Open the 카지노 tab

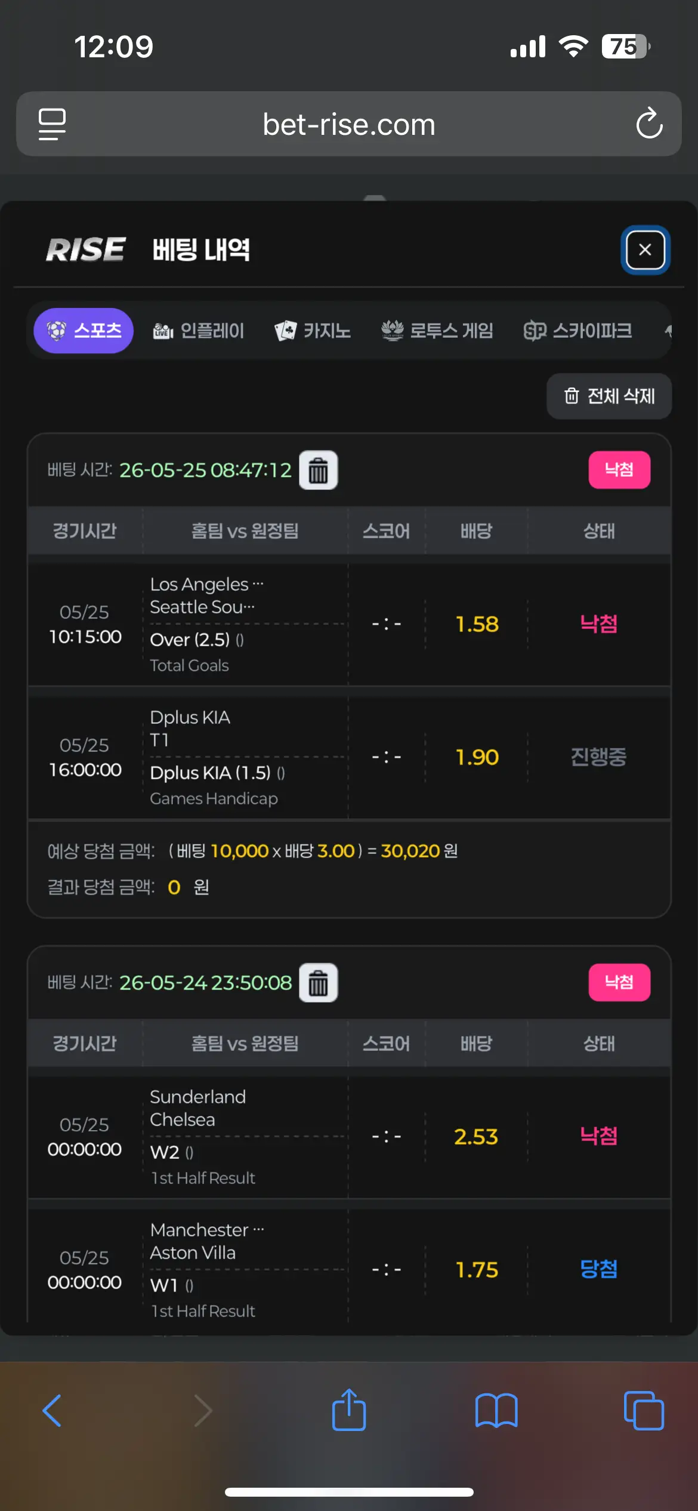tap(313, 331)
